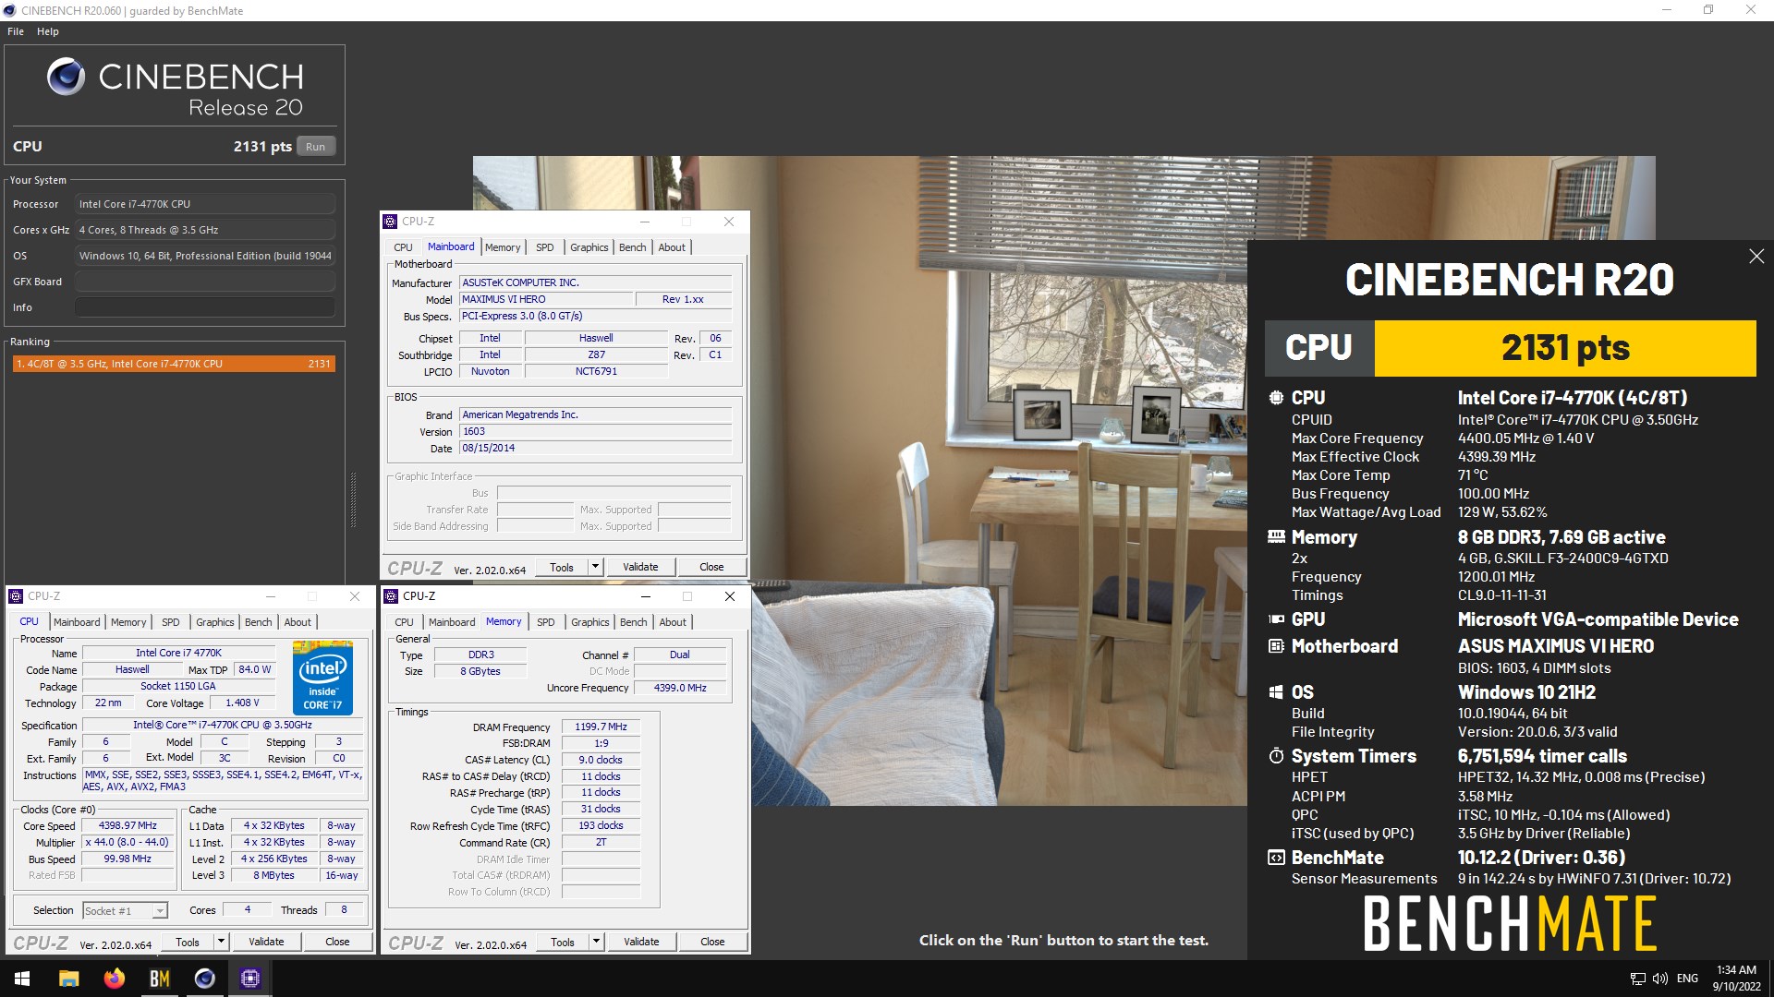Switch to CPU-Z taskbar icon
The height and width of the screenshot is (997, 1774).
point(249,979)
